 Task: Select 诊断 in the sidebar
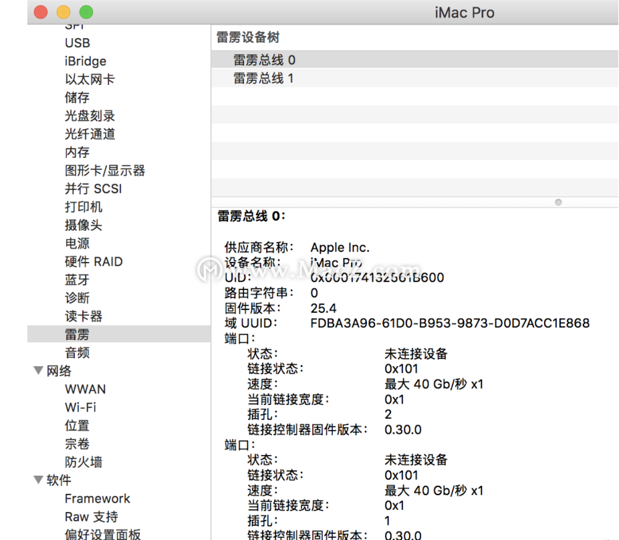77,298
